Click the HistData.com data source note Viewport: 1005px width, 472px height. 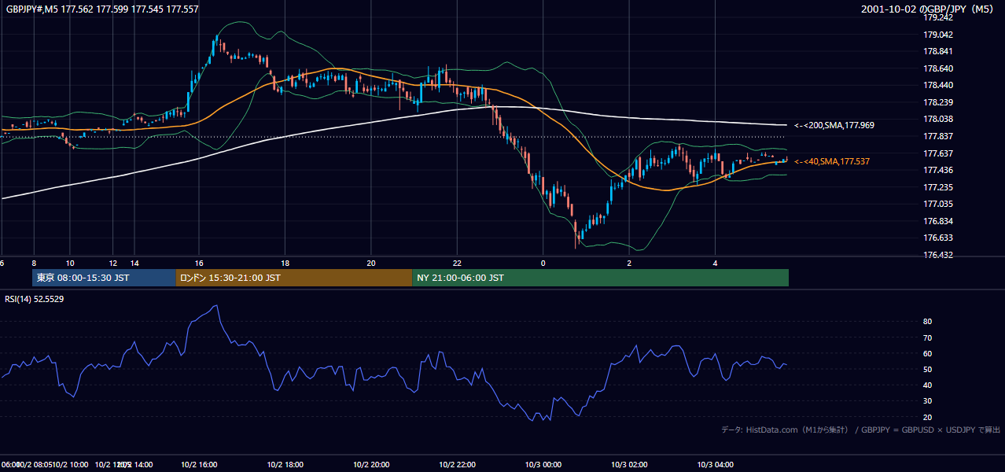click(860, 430)
